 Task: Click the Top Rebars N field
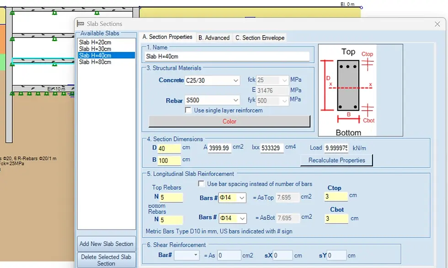(171, 198)
